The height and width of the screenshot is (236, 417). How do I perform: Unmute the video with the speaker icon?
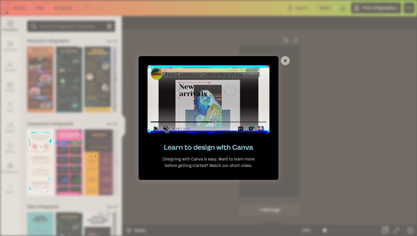click(x=166, y=129)
